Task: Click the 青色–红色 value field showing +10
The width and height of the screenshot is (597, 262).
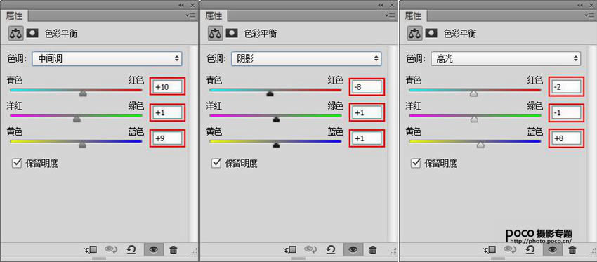Action: click(x=168, y=87)
